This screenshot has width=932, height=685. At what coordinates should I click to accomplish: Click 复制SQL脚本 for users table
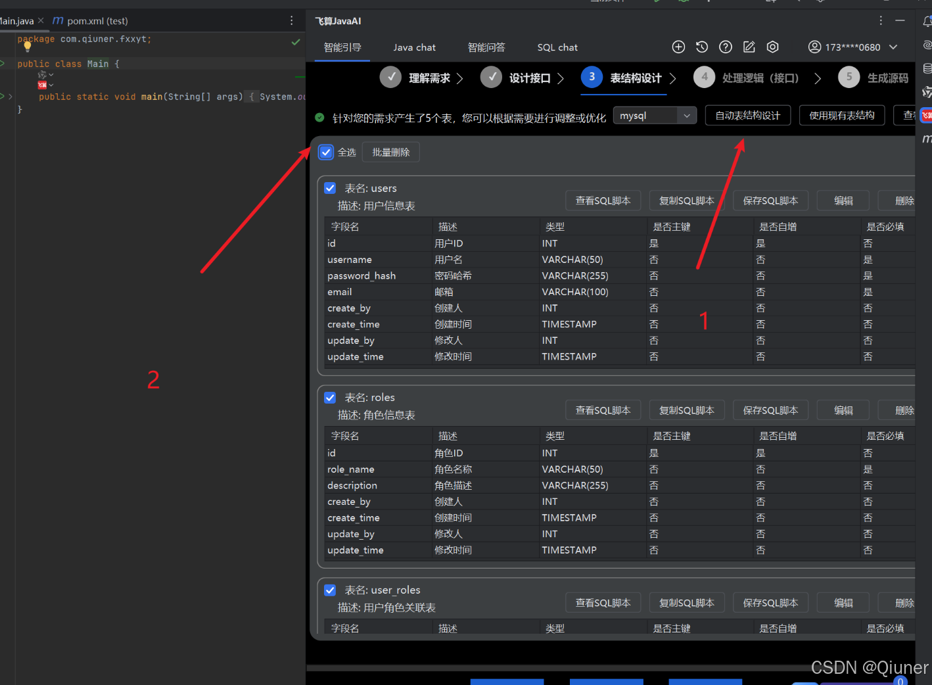pyautogui.click(x=687, y=201)
